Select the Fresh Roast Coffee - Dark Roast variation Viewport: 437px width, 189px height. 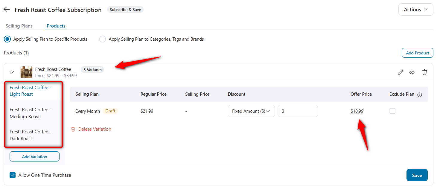click(x=30, y=135)
